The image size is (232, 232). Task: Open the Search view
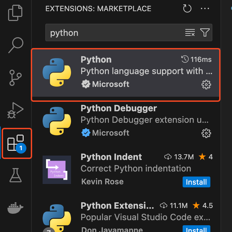(x=16, y=45)
